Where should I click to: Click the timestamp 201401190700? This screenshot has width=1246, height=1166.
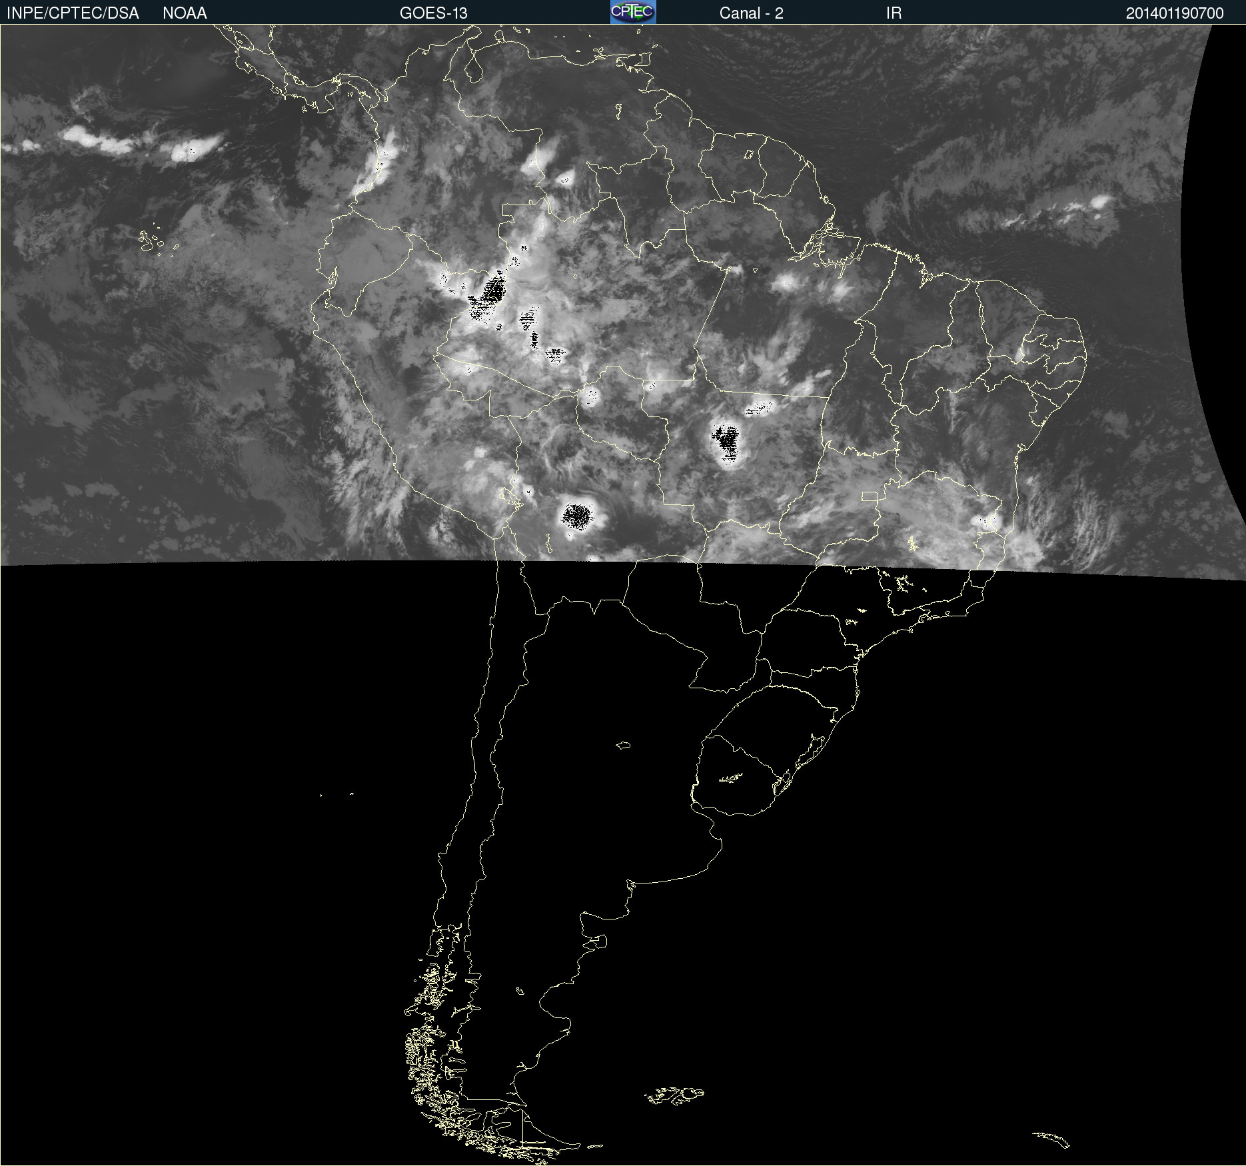1175,13
